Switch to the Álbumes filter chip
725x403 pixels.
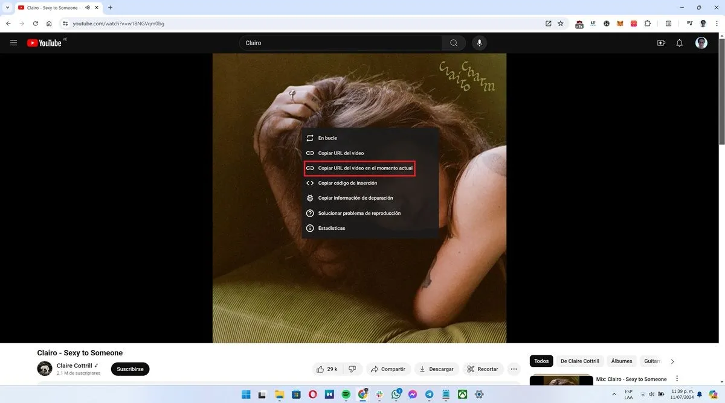pos(621,361)
